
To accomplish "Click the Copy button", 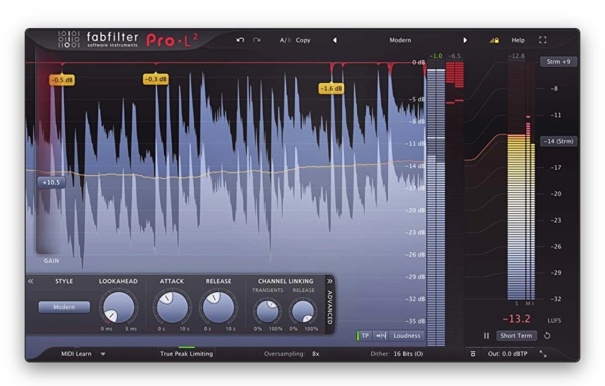I will (x=302, y=40).
